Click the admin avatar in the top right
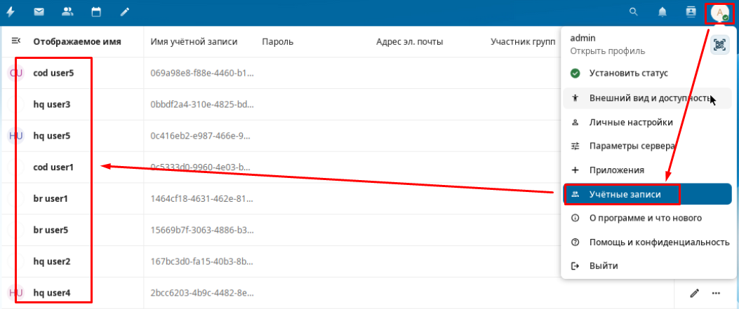 (x=719, y=13)
